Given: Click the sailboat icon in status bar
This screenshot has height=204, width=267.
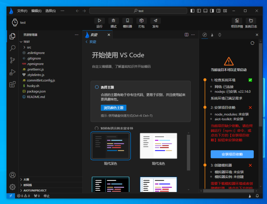Looking at the screenshot, I should 250,196.
